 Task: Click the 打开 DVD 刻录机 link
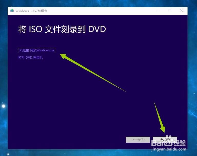pyautogui.click(x=31, y=58)
